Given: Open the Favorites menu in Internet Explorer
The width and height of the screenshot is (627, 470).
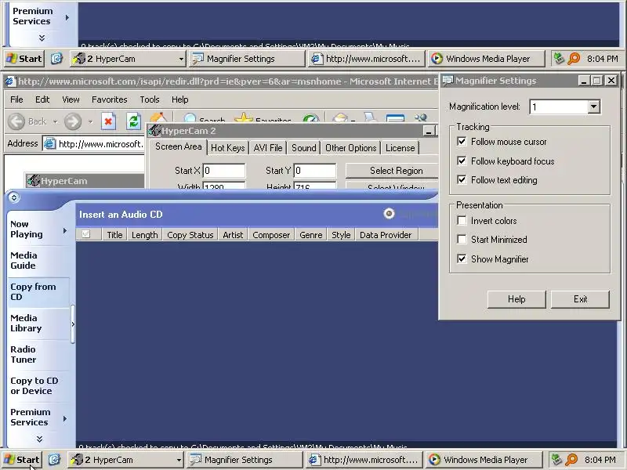Looking at the screenshot, I should pyautogui.click(x=109, y=99).
